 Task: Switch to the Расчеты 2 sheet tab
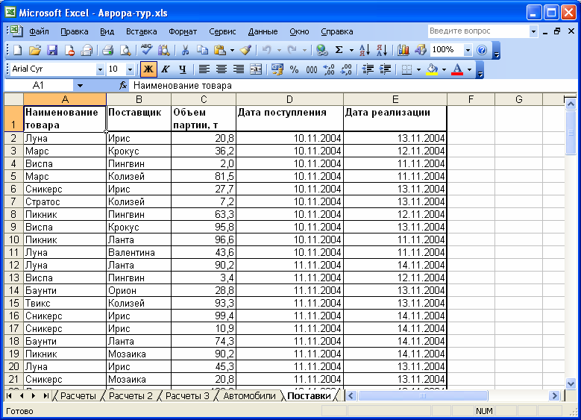pyautogui.click(x=131, y=396)
